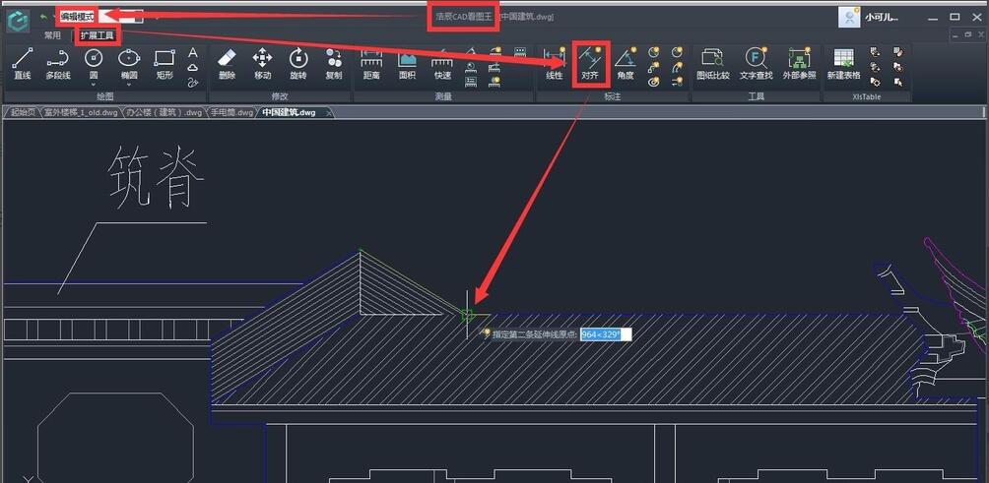The width and height of the screenshot is (989, 483).
Task: Click the 复制 (Copy) tool
Action: (x=334, y=63)
